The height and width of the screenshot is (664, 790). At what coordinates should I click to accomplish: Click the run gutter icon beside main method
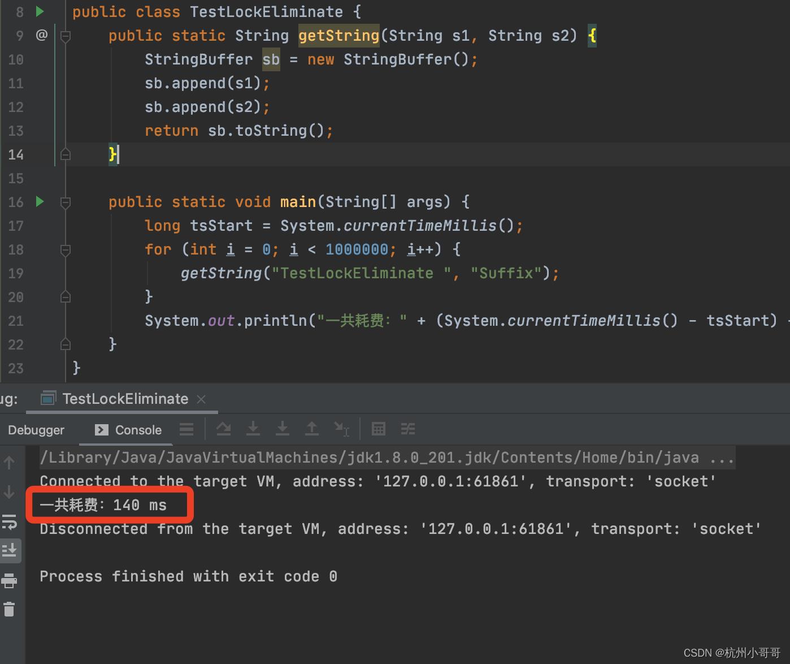coord(40,201)
